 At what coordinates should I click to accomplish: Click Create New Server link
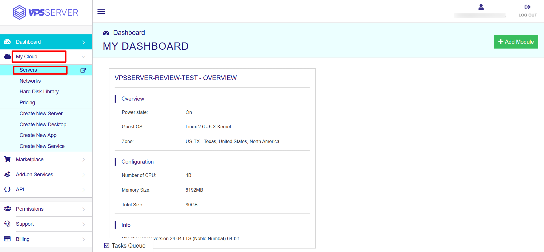pos(41,114)
